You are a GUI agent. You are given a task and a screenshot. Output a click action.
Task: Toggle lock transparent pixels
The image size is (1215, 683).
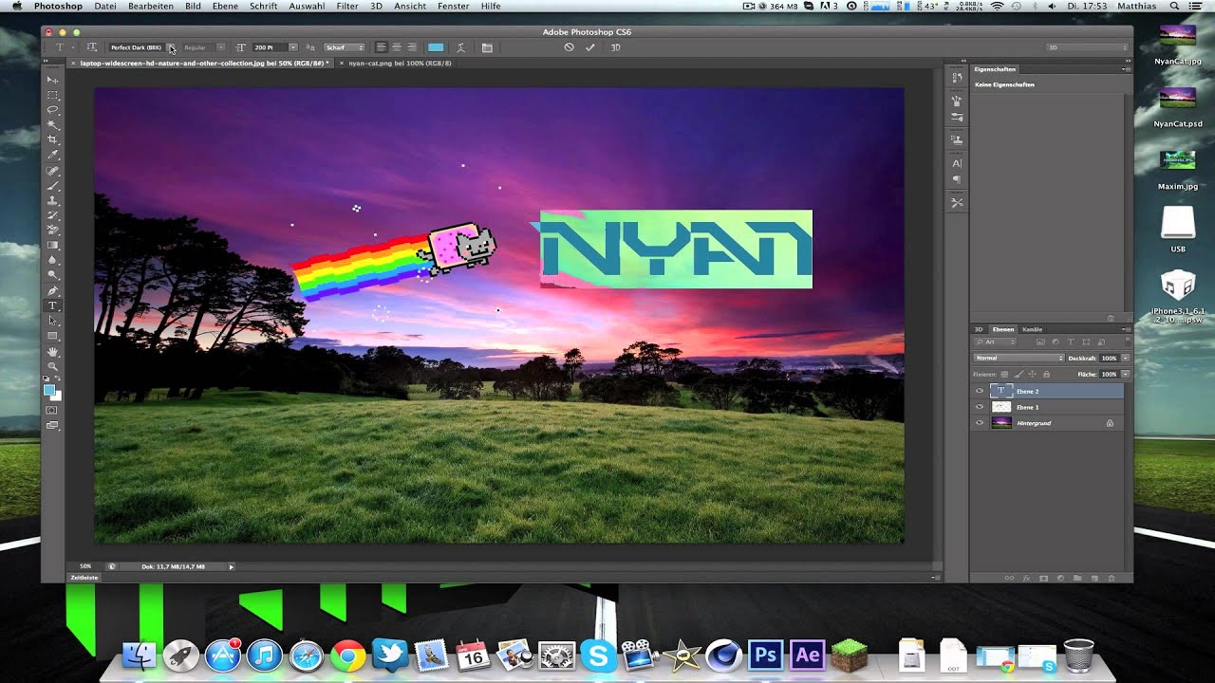[x=1004, y=374]
